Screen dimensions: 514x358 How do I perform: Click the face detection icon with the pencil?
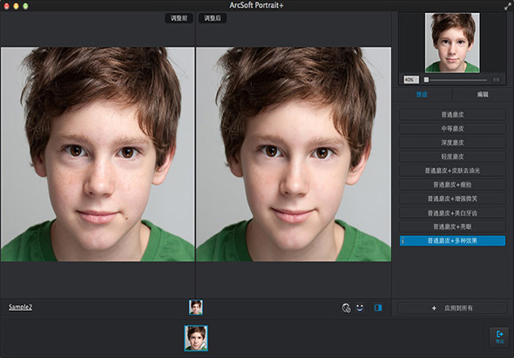(346, 307)
